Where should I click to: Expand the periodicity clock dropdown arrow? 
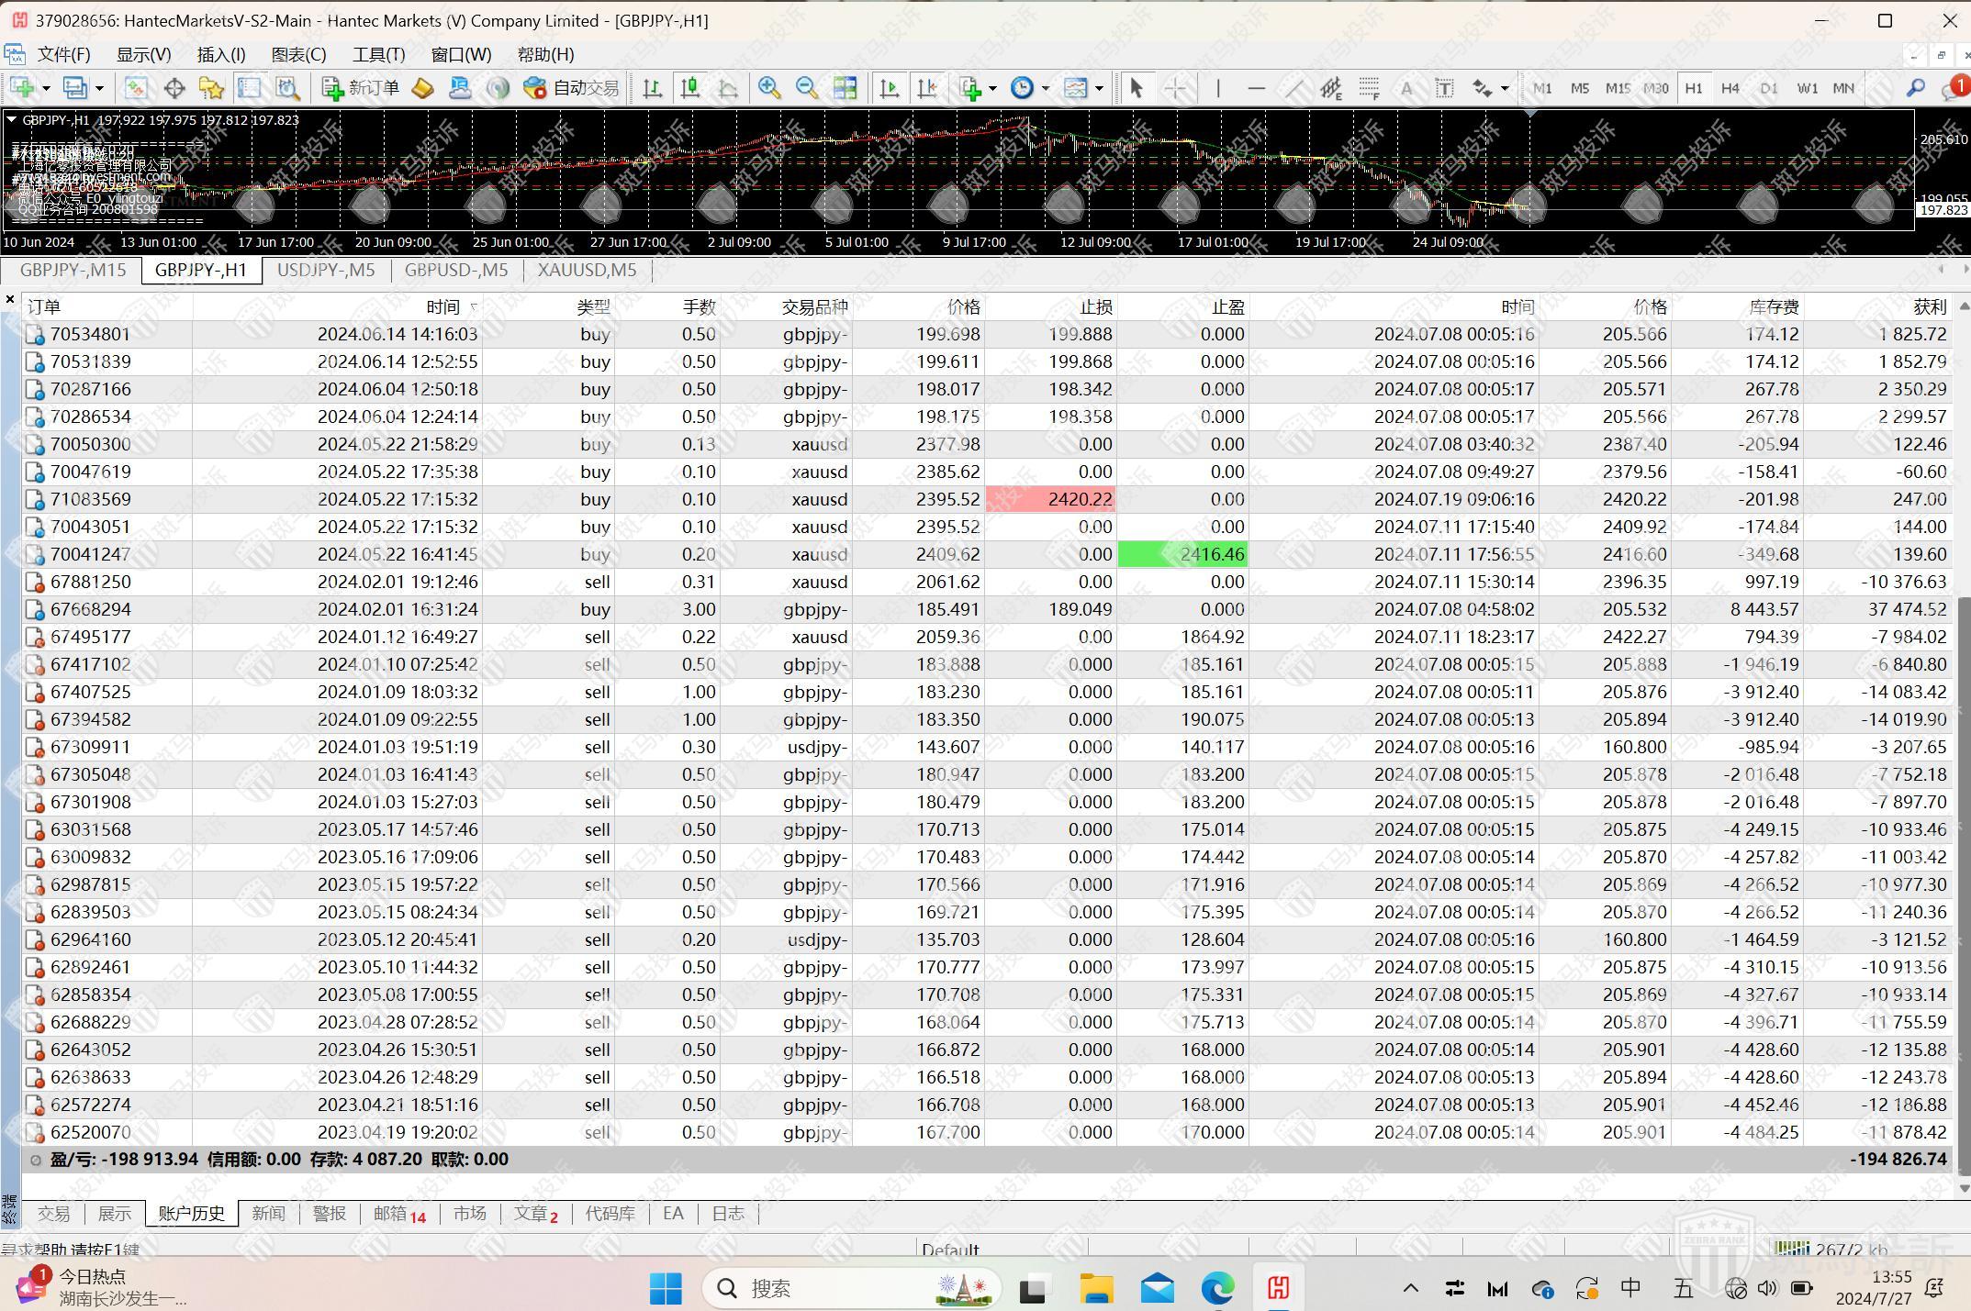coord(1045,89)
